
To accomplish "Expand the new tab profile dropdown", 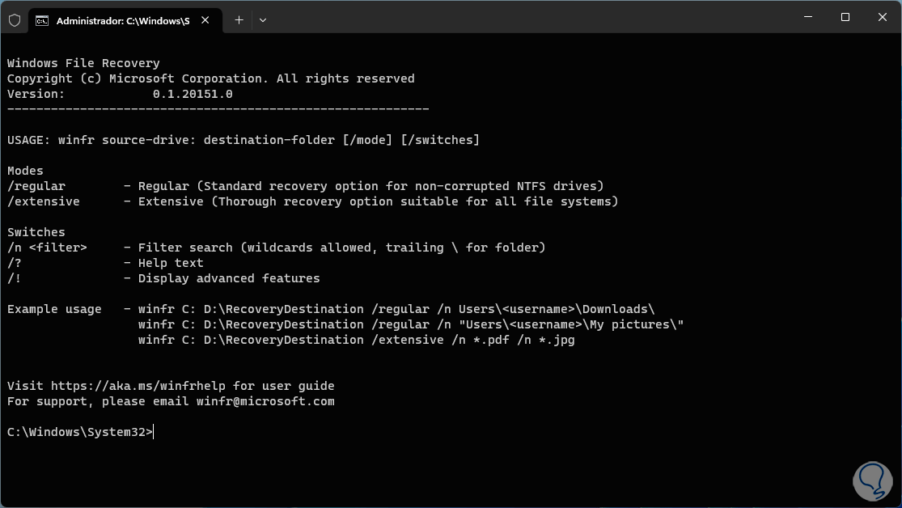I will pos(263,20).
